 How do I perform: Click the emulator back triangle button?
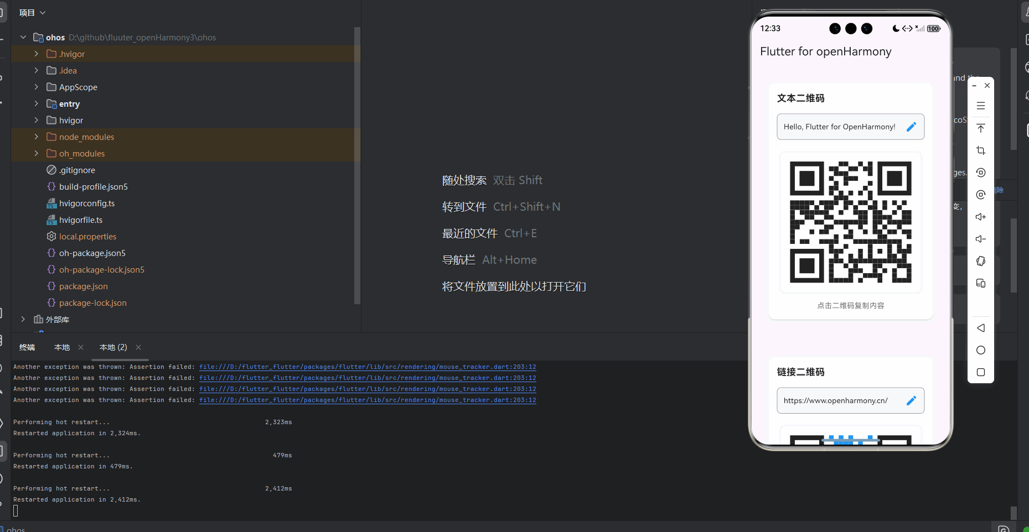pos(981,328)
